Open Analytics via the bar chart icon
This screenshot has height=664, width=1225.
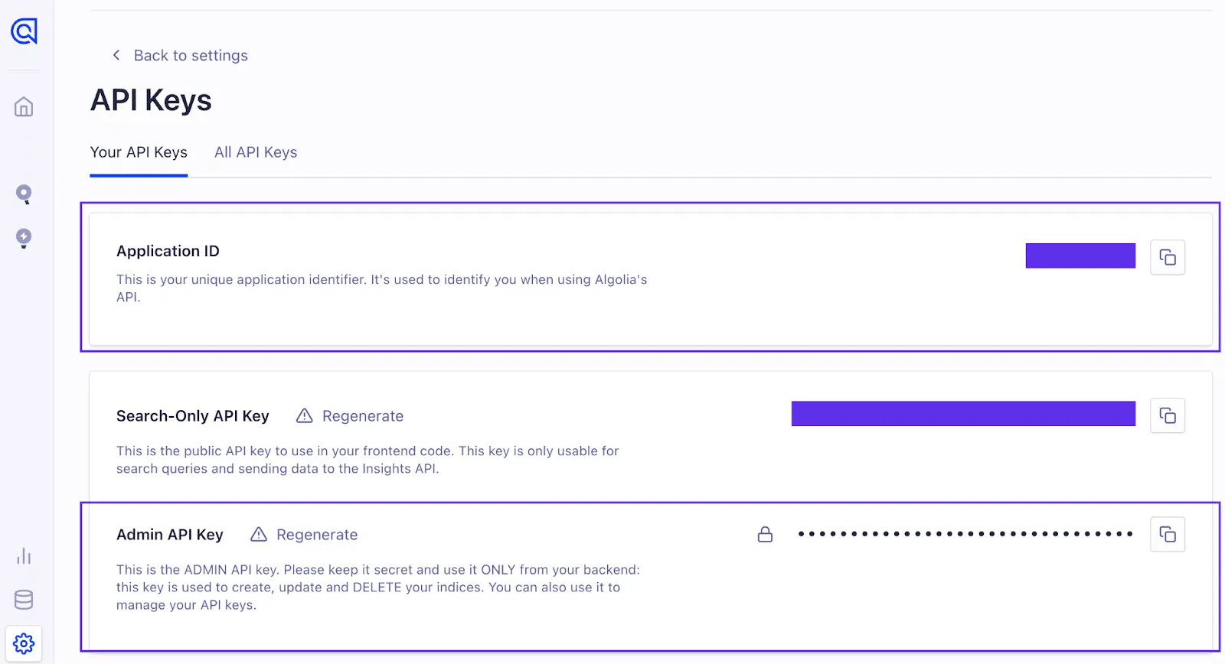pos(24,557)
